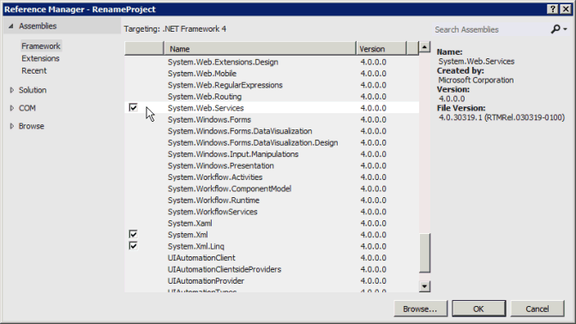Click the Browse heading in left pane

coord(31,126)
